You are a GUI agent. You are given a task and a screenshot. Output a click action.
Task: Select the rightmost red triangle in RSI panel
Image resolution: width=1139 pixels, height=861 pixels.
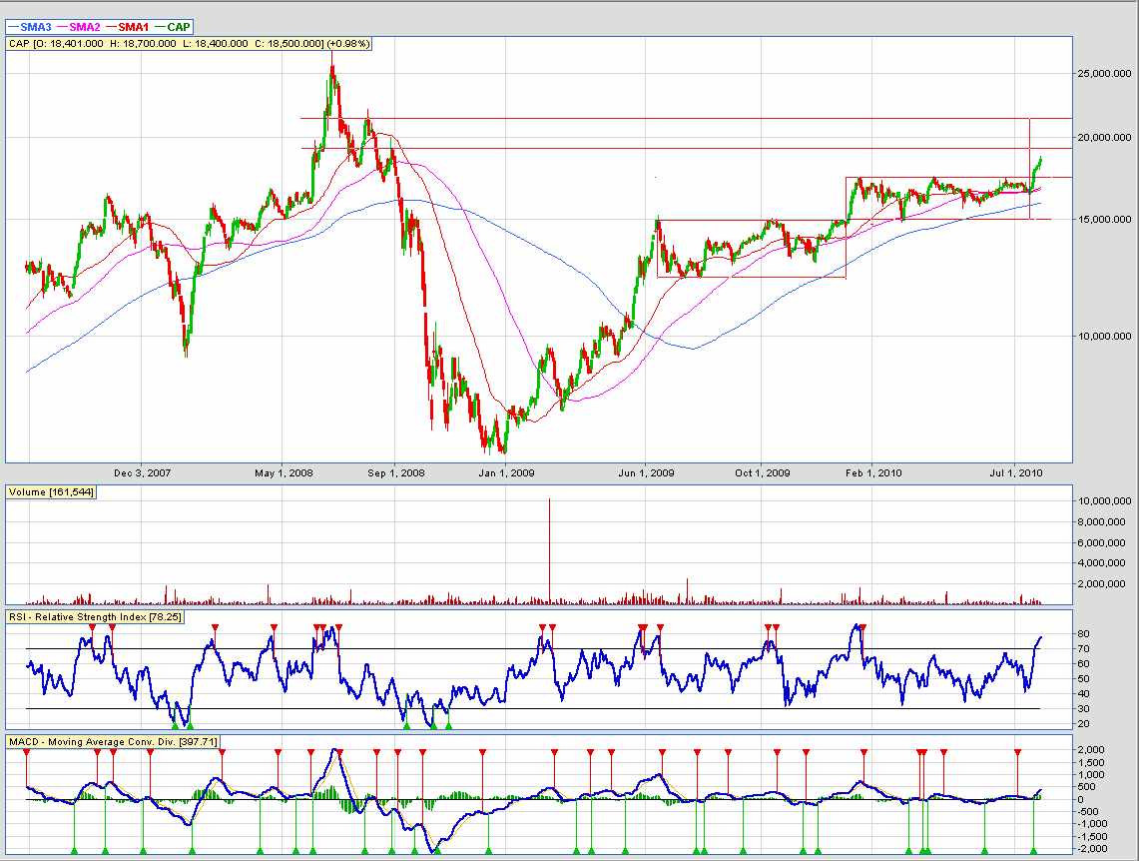click(x=862, y=627)
